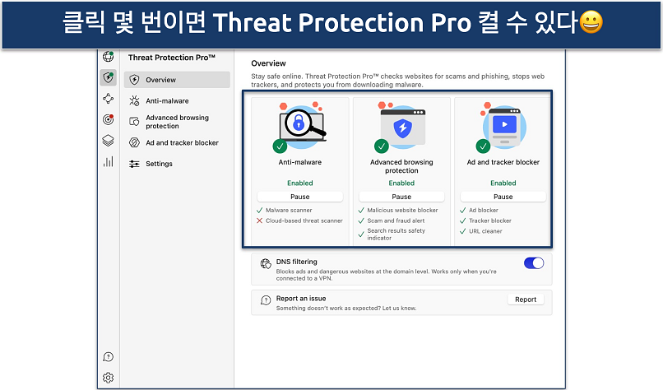
Task: Click the Overview page heading
Action: (x=268, y=63)
